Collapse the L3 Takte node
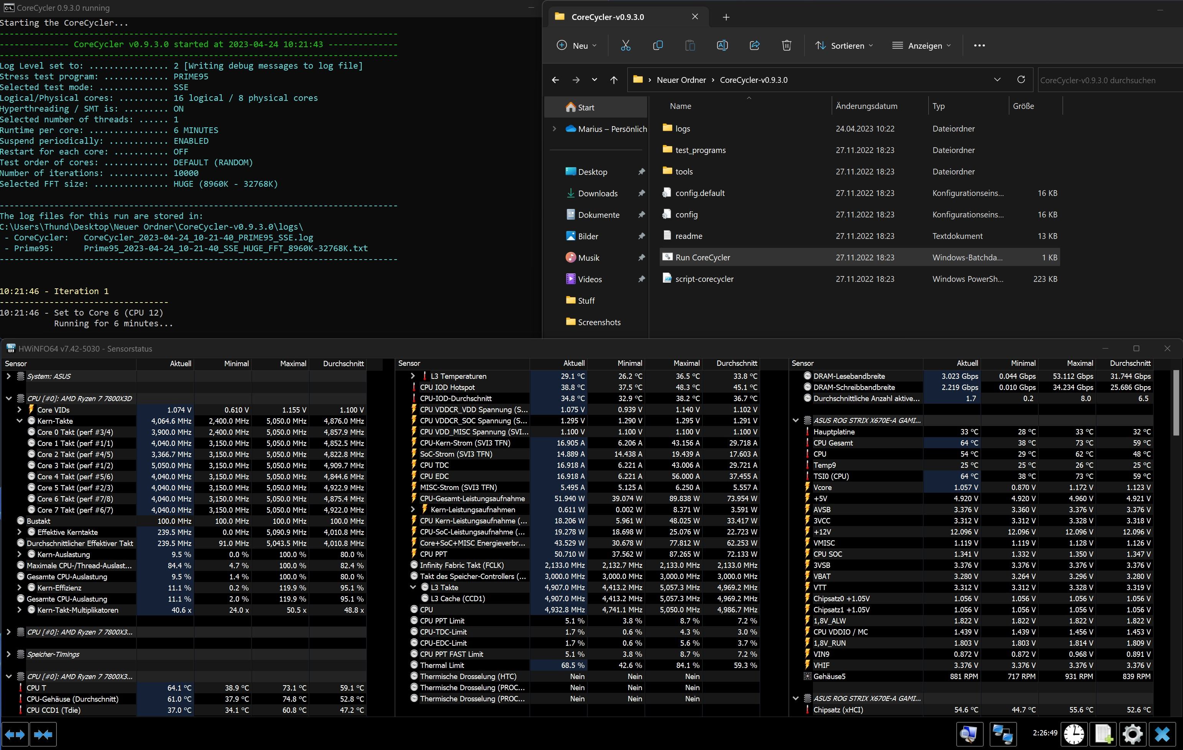This screenshot has height=750, width=1183. [x=413, y=587]
